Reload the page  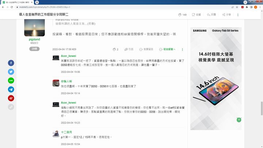point(12,7)
